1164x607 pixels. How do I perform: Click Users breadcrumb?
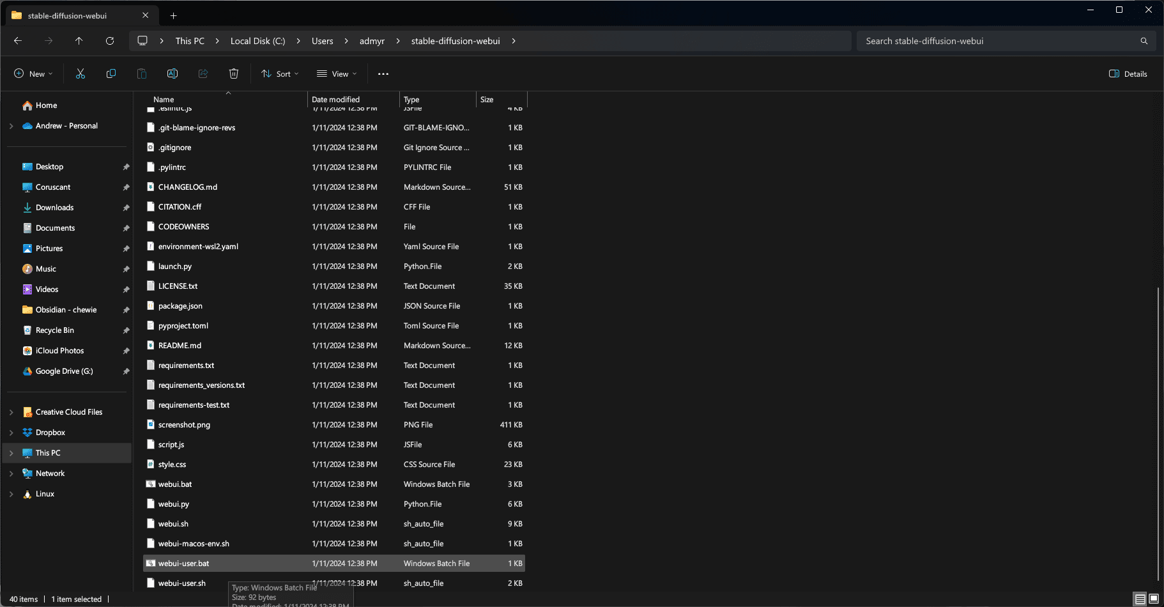point(322,41)
